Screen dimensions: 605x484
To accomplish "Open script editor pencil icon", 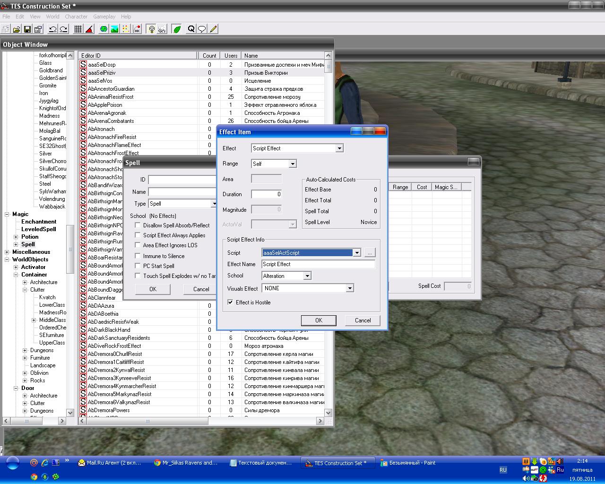I will (213, 29).
